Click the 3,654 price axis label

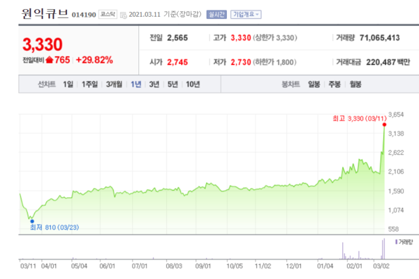point(396,115)
